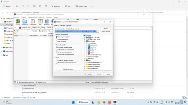Image resolution: width=188 pixels, height=105 pixels.
Task: Click the Copy icon in Explorer toolbar
Action: click(x=23, y=6)
